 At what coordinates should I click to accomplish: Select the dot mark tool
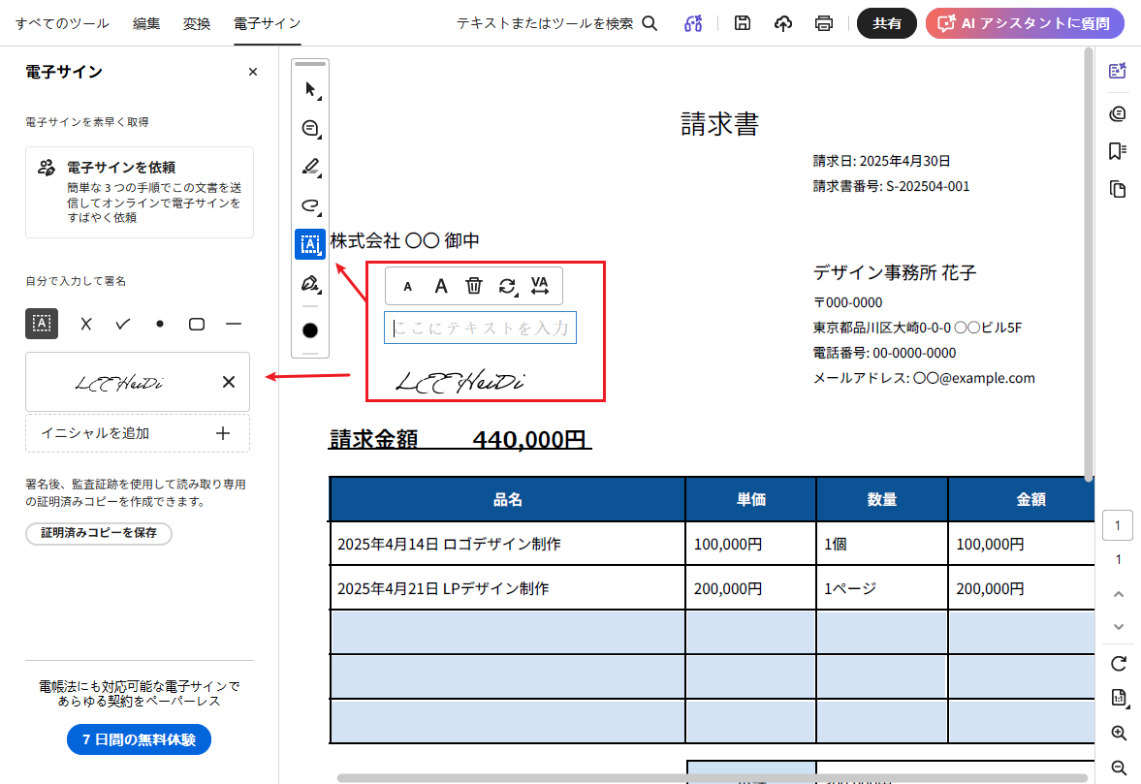point(159,324)
